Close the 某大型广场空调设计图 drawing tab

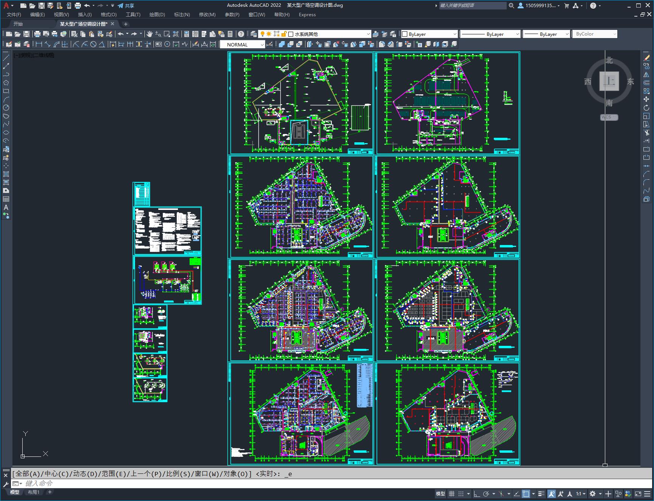click(112, 24)
